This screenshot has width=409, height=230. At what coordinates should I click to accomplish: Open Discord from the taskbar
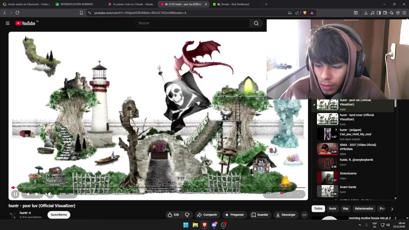click(214, 225)
